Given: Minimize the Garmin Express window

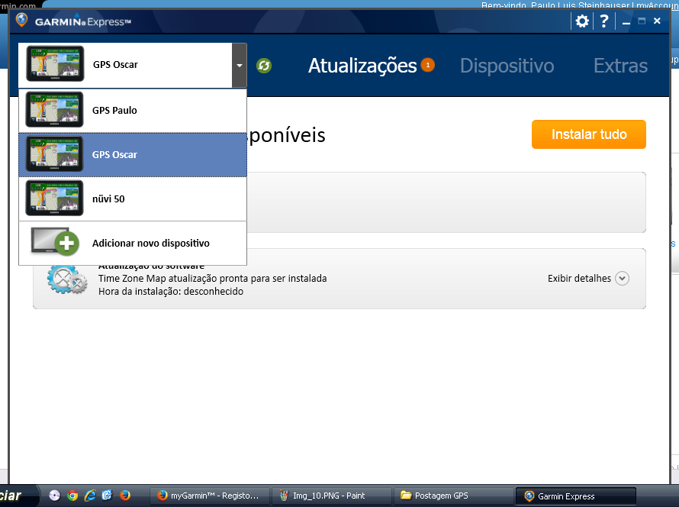Looking at the screenshot, I should pos(626,21).
